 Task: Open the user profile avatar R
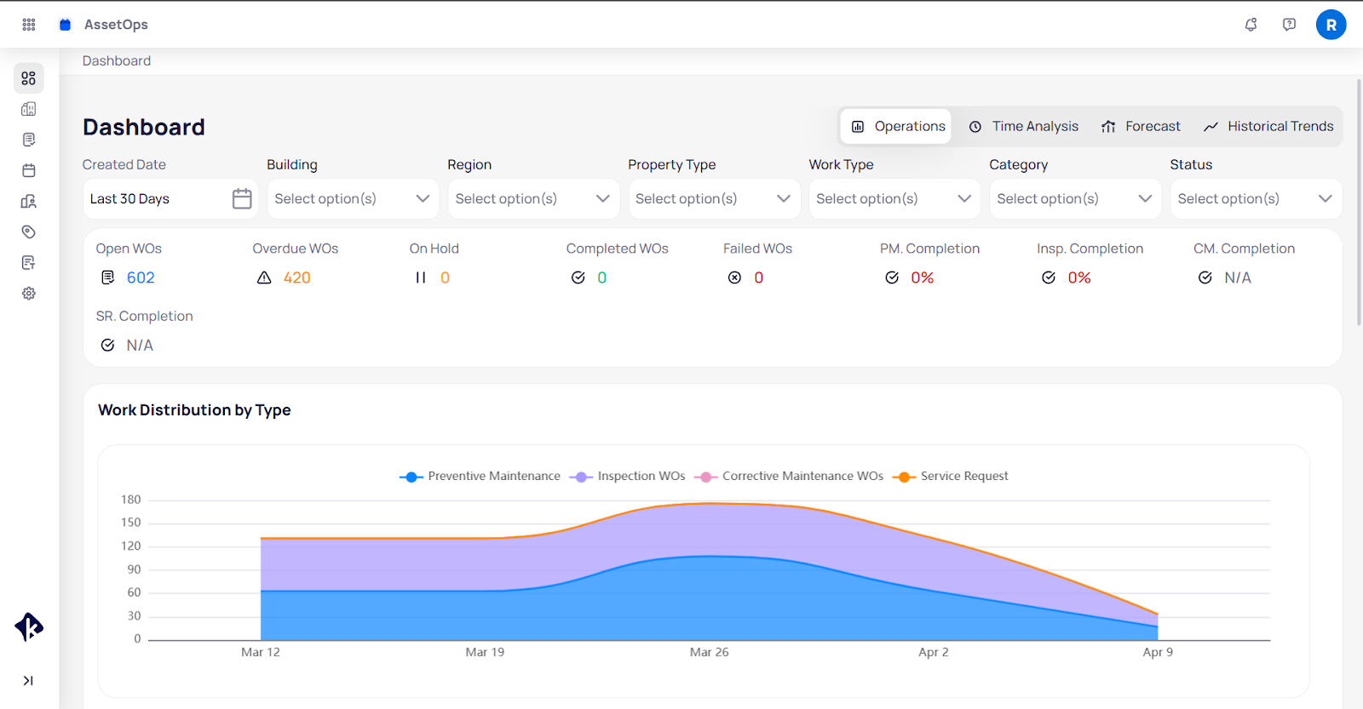coord(1331,25)
